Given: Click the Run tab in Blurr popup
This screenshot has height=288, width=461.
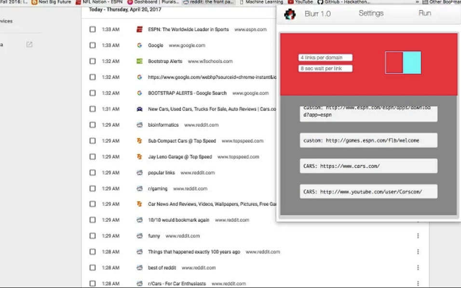Looking at the screenshot, I should coord(425,13).
